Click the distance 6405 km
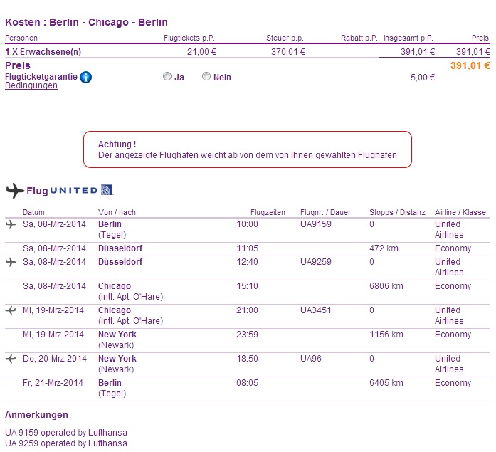 pos(386,383)
